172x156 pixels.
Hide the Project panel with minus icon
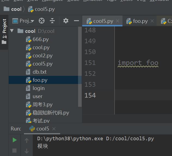click(x=76, y=21)
